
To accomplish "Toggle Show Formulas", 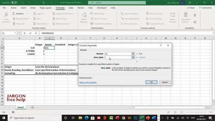I will 154,14.
